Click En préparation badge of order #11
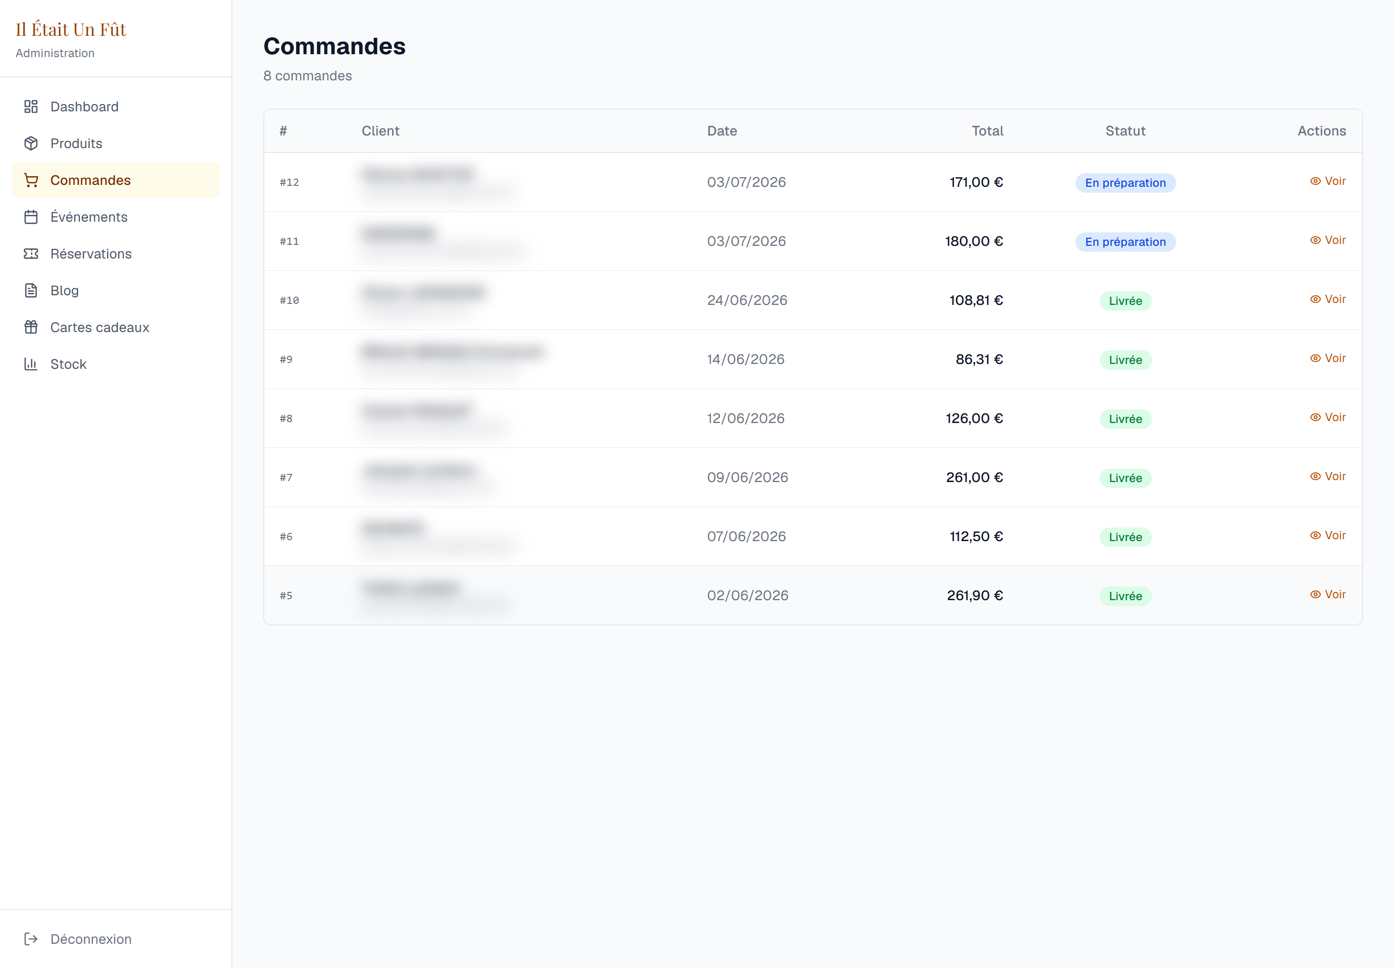This screenshot has width=1394, height=968. (x=1125, y=242)
